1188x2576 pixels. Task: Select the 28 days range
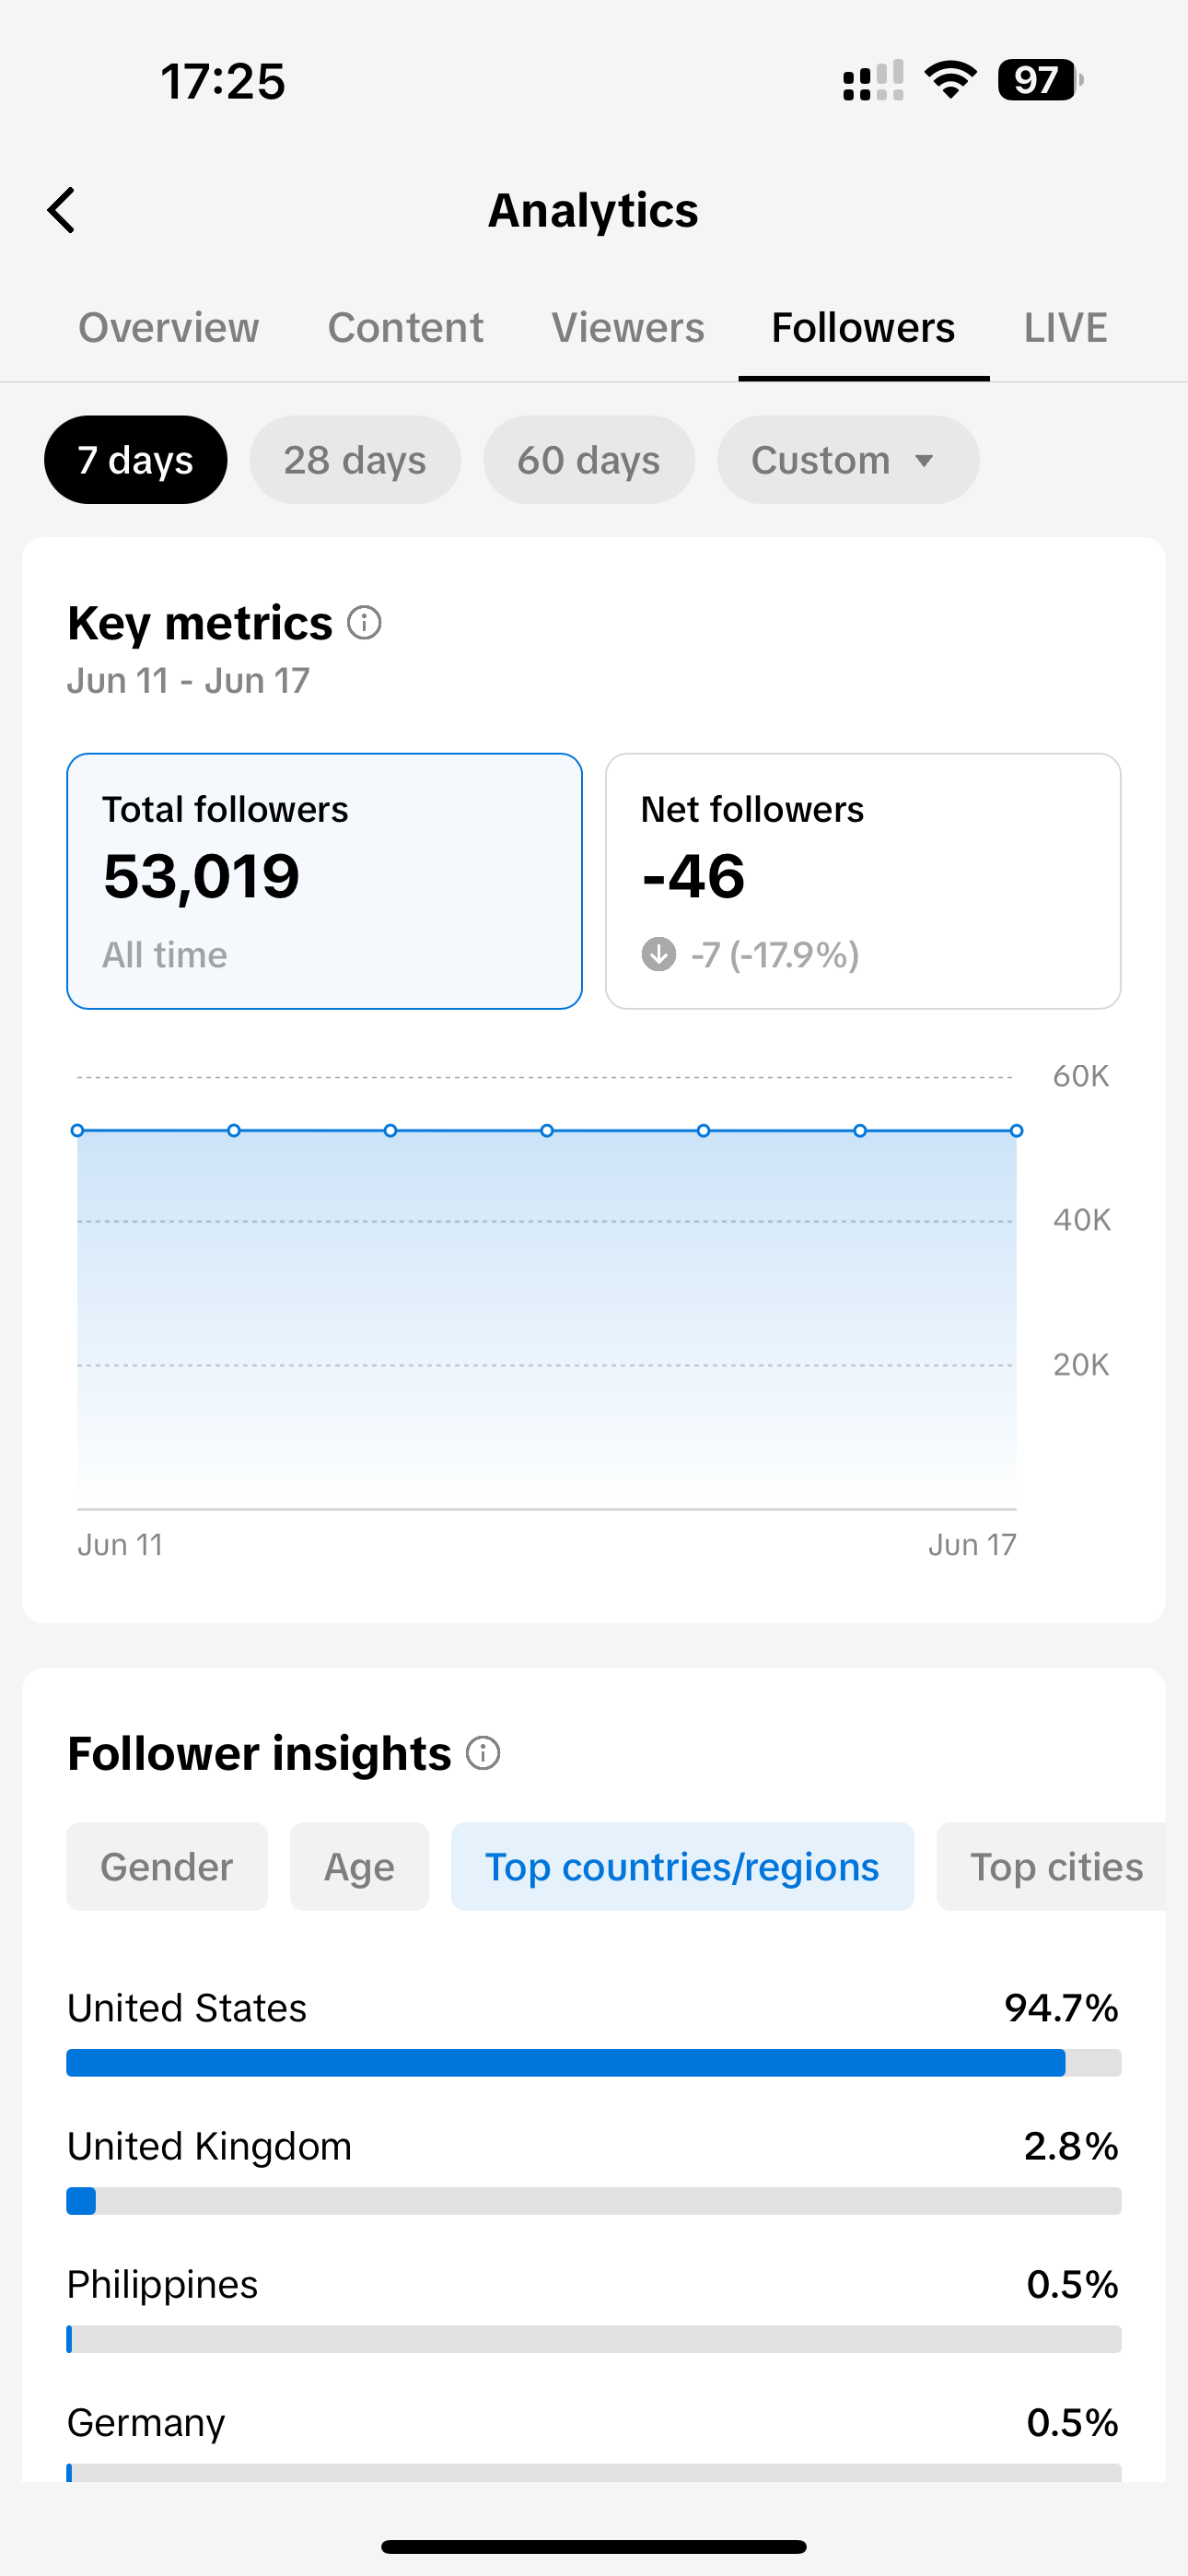tap(355, 460)
